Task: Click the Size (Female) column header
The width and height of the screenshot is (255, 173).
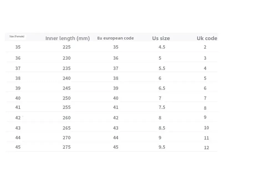Action: [17, 36]
